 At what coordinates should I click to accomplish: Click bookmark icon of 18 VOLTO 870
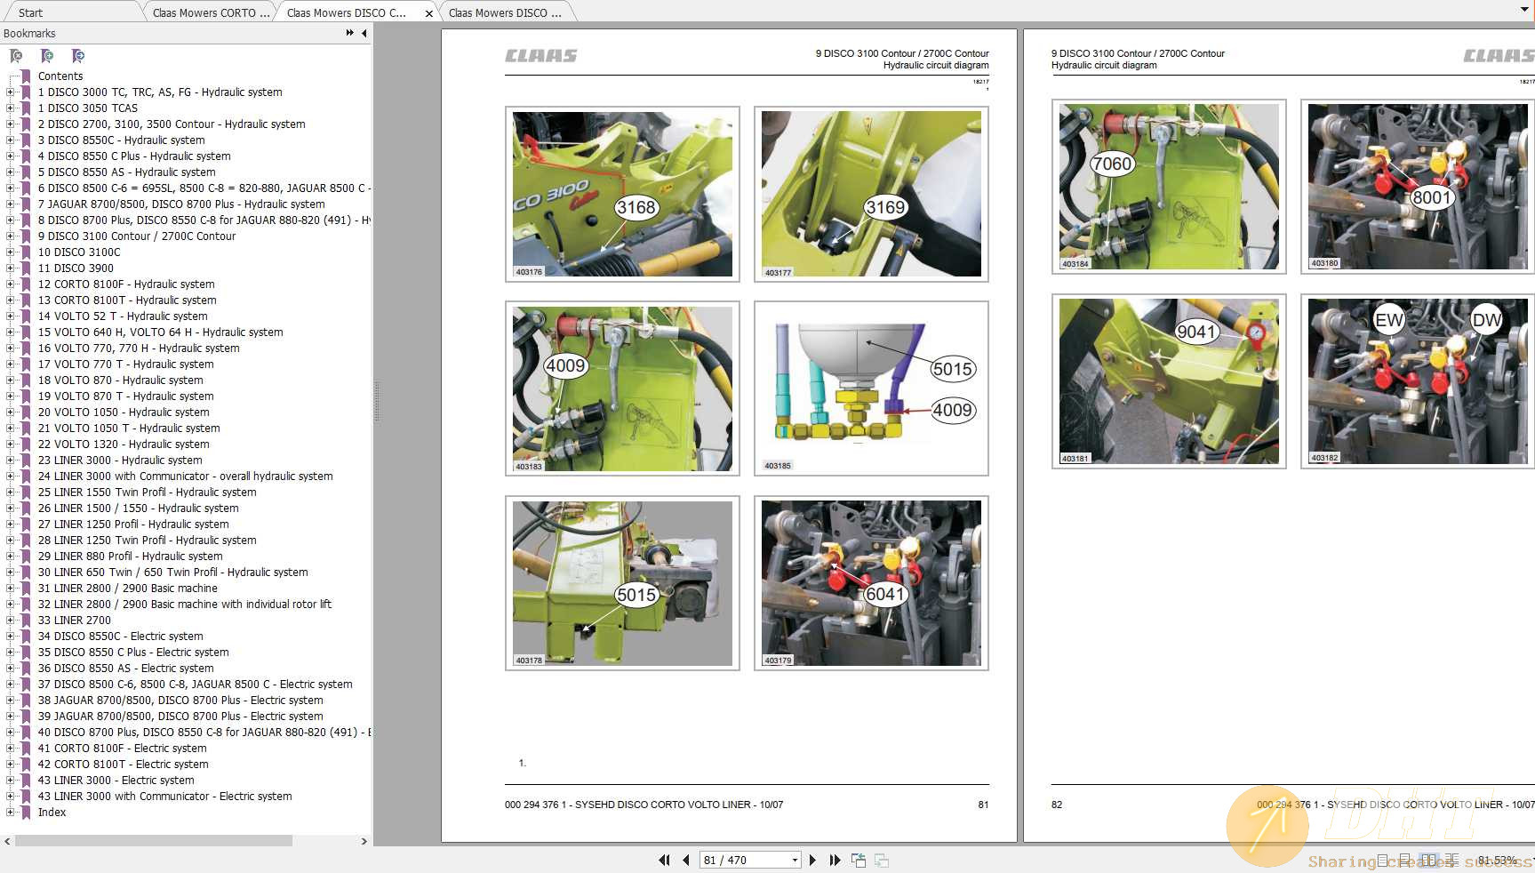pos(26,380)
